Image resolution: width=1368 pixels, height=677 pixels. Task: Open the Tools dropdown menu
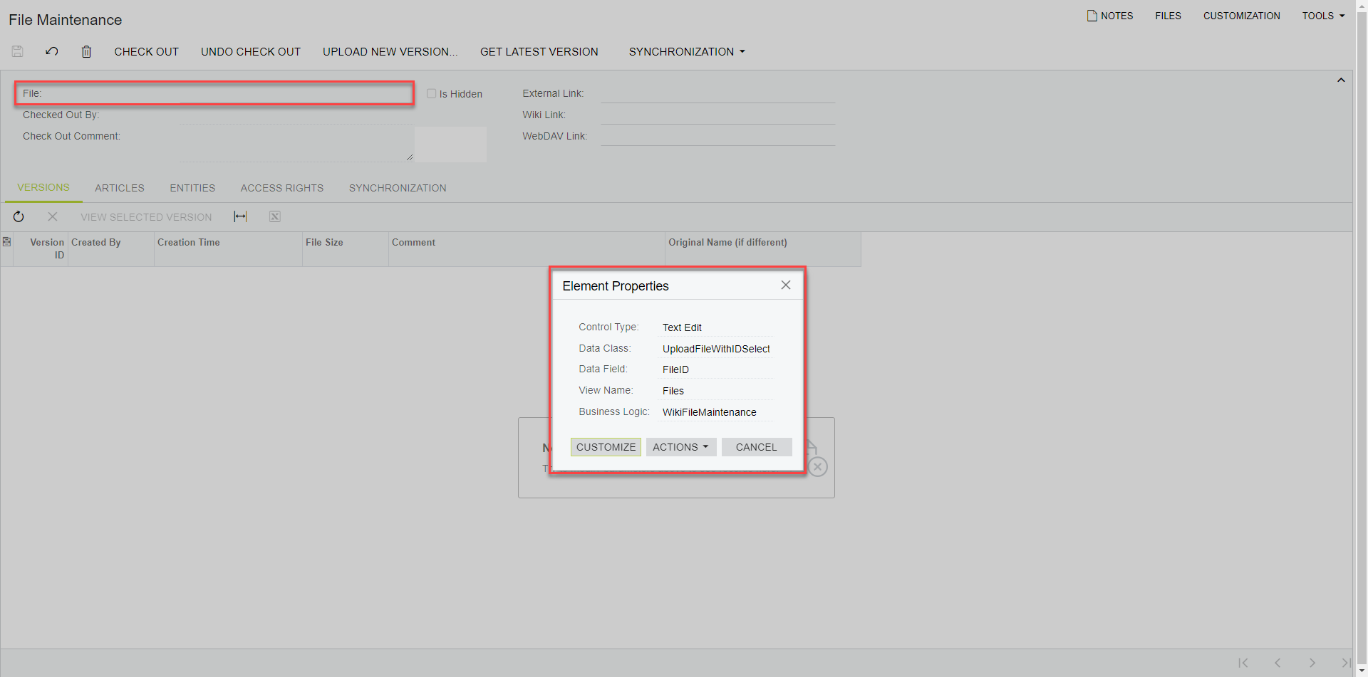point(1323,16)
